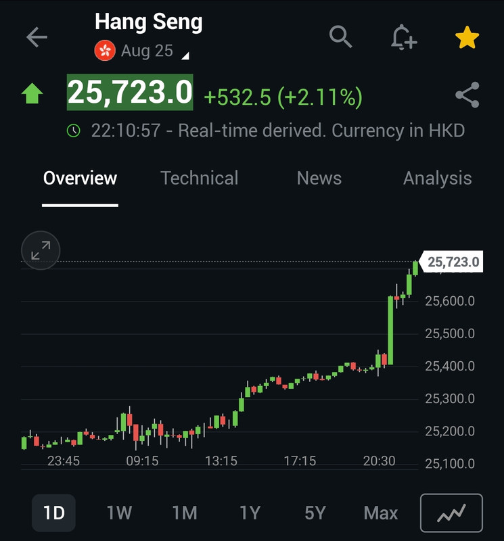
Task: Switch to the Technical tab
Action: tap(200, 179)
